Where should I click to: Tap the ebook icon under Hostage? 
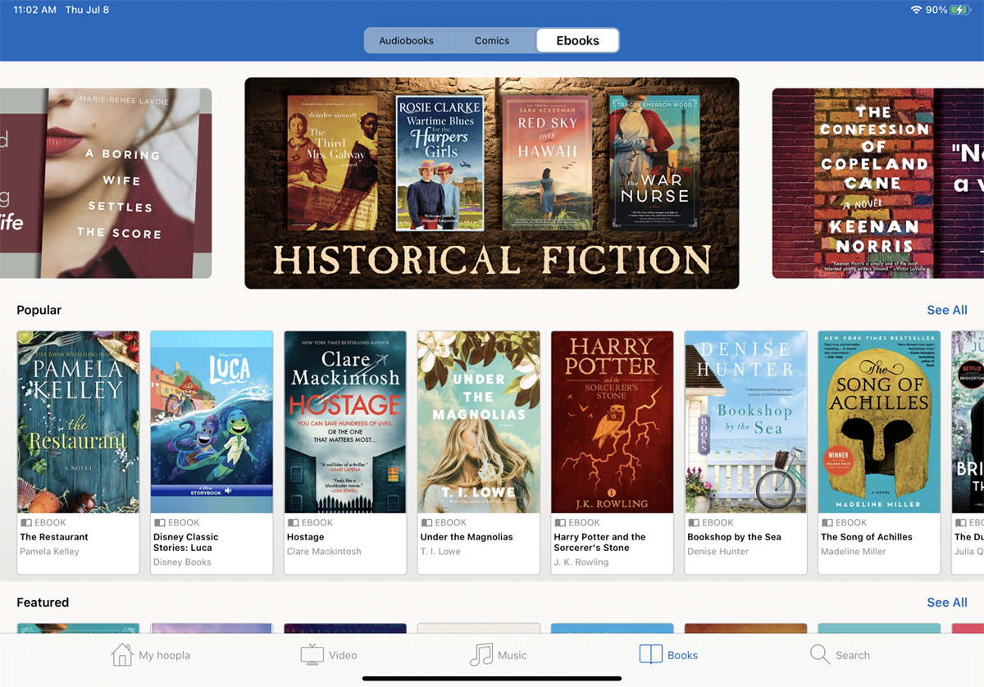pos(293,522)
